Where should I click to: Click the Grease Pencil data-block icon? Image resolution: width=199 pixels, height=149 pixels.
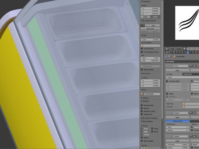[143, 26]
